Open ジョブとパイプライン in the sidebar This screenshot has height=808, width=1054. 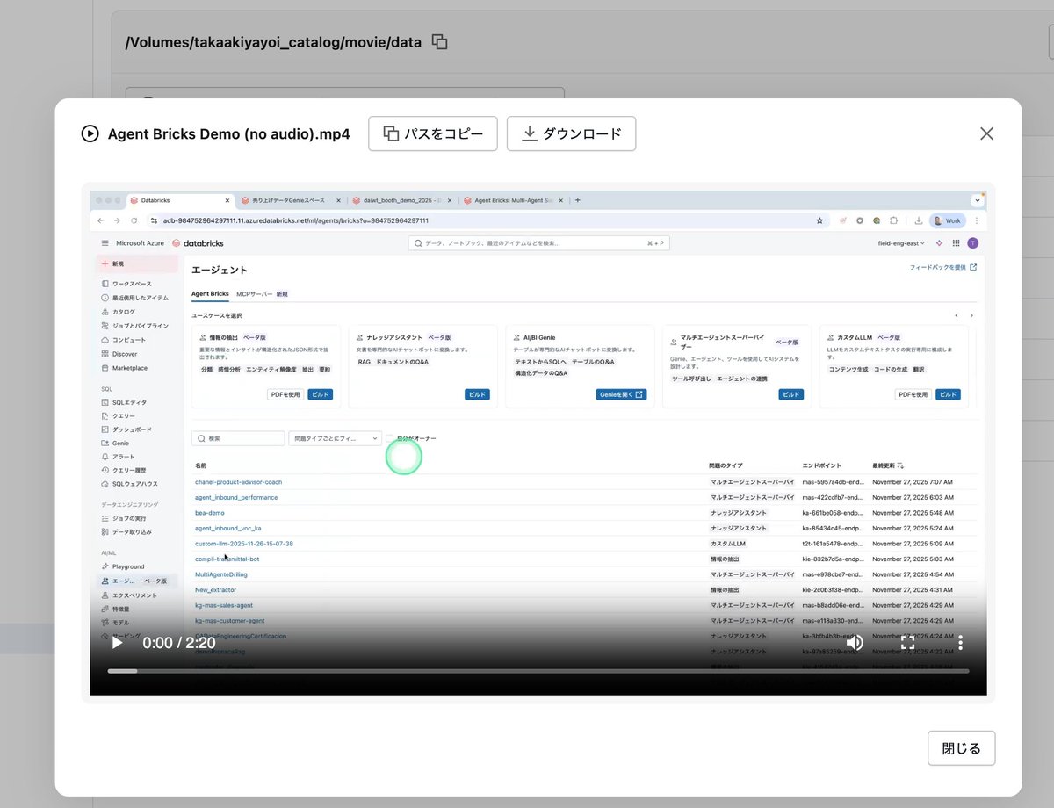coord(134,326)
